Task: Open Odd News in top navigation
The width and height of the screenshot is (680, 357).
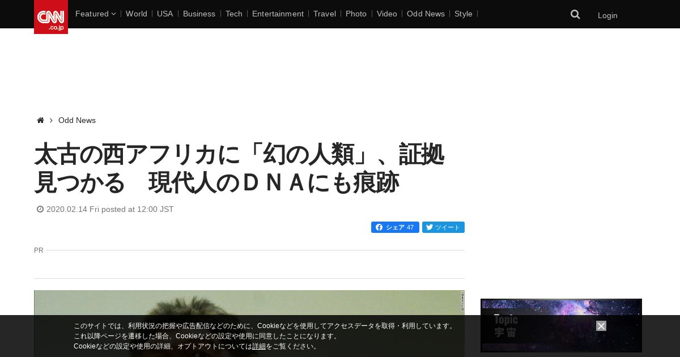Action: tap(426, 14)
